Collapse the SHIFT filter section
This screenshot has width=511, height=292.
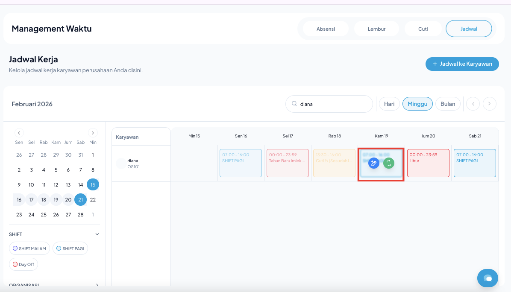tap(97, 234)
